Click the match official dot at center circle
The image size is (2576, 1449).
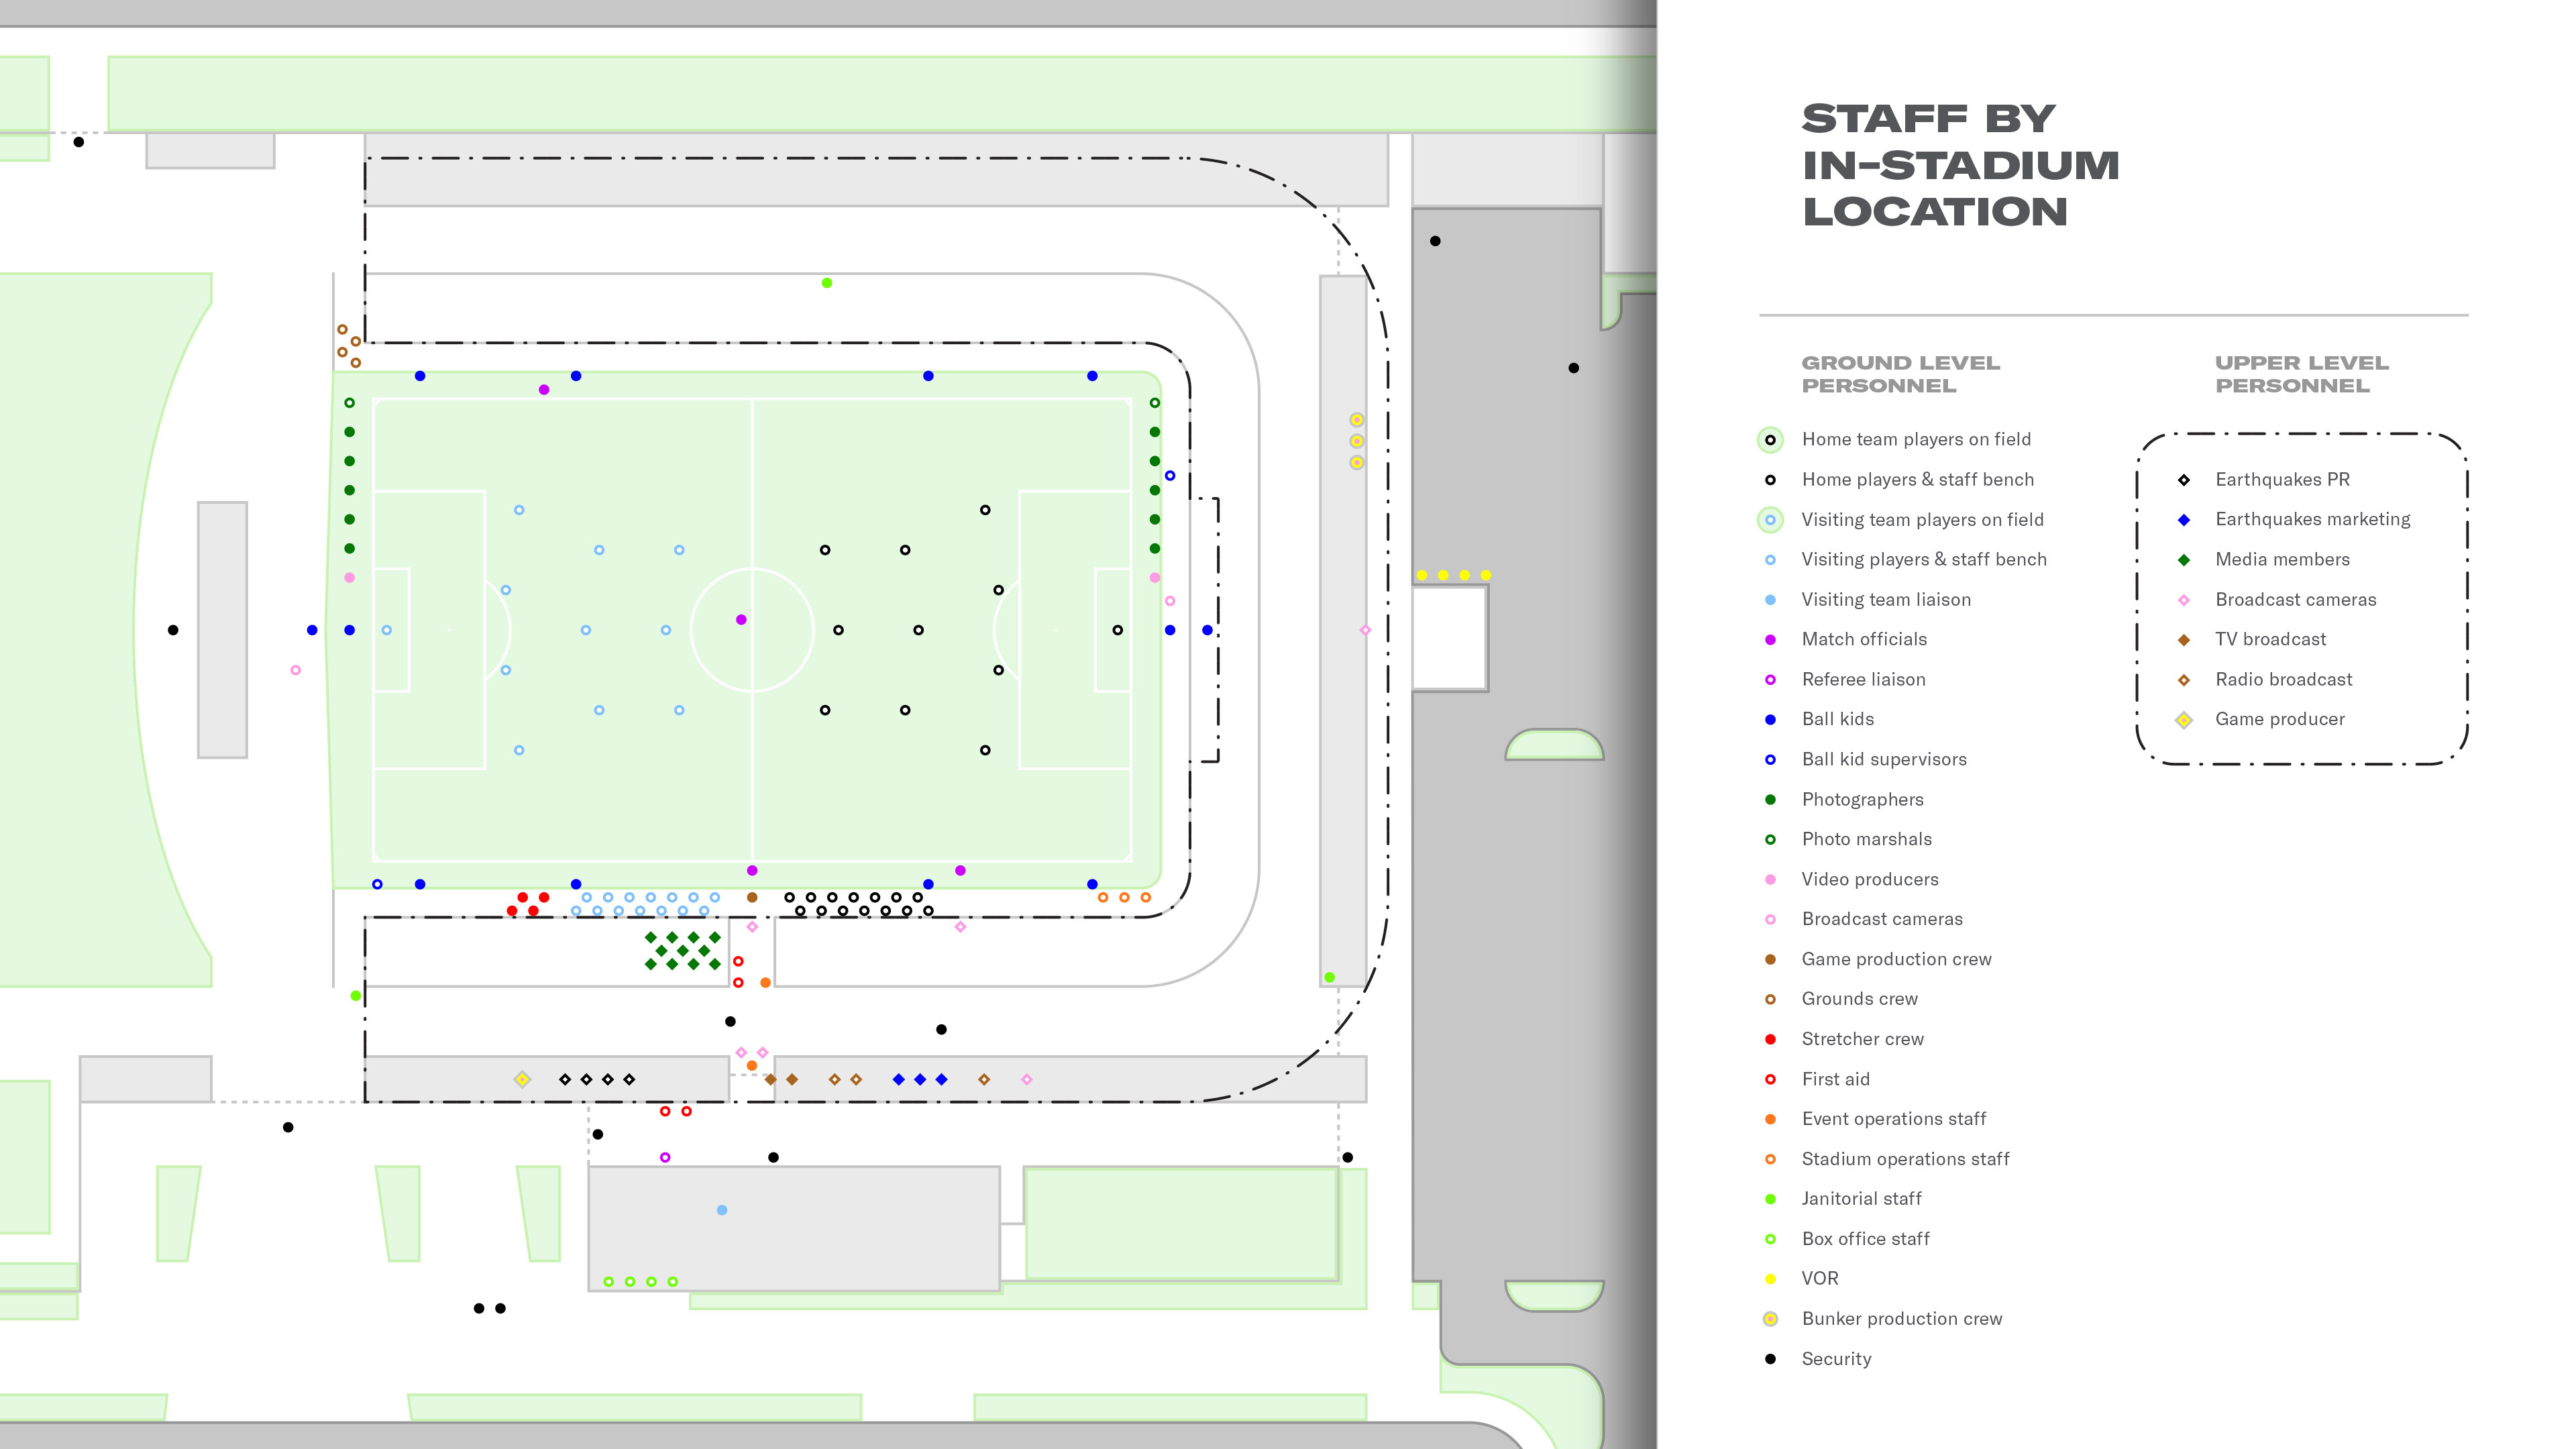pyautogui.click(x=741, y=620)
